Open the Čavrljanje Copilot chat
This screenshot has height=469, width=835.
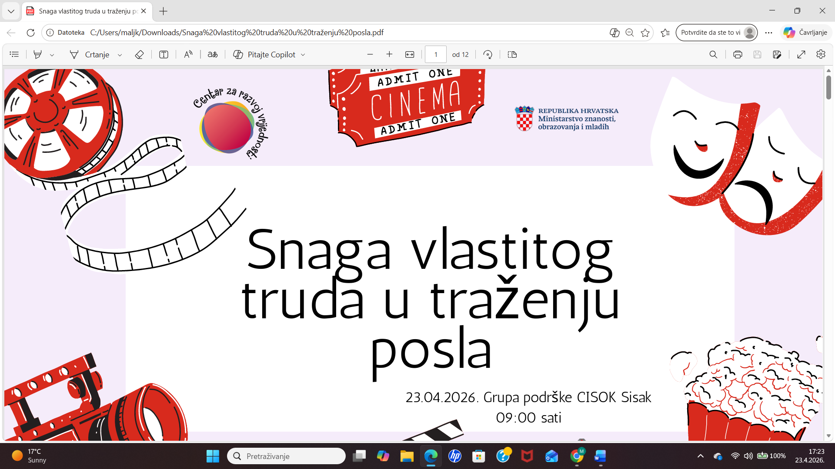coord(806,33)
